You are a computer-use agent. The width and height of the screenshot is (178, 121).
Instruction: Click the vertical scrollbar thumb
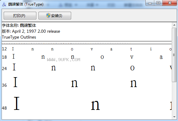[174, 55]
